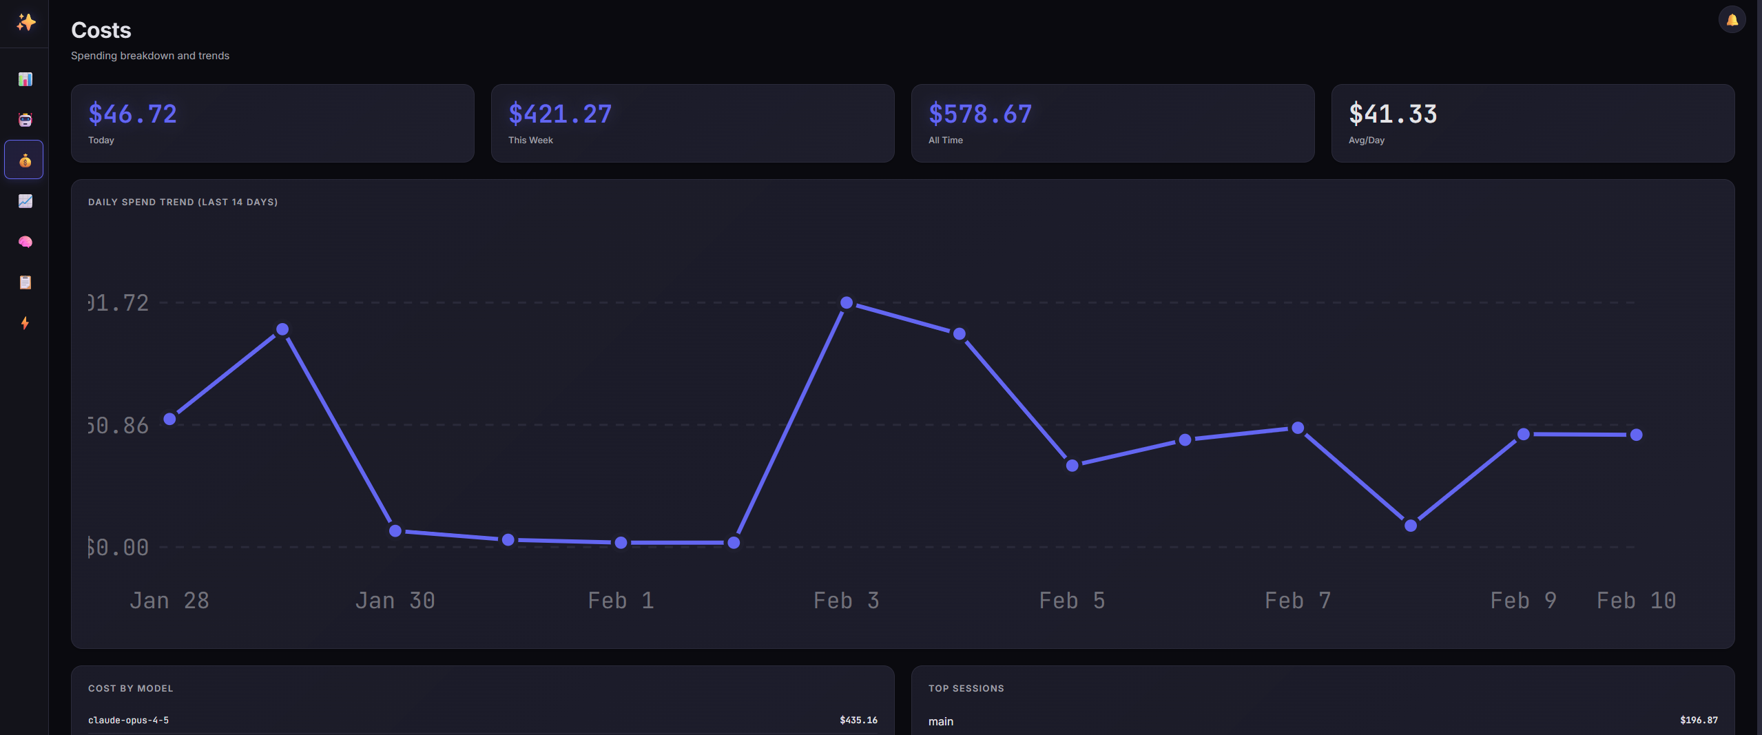The height and width of the screenshot is (735, 1762).
Task: Click the Feb 5 data point
Action: pyautogui.click(x=1072, y=466)
